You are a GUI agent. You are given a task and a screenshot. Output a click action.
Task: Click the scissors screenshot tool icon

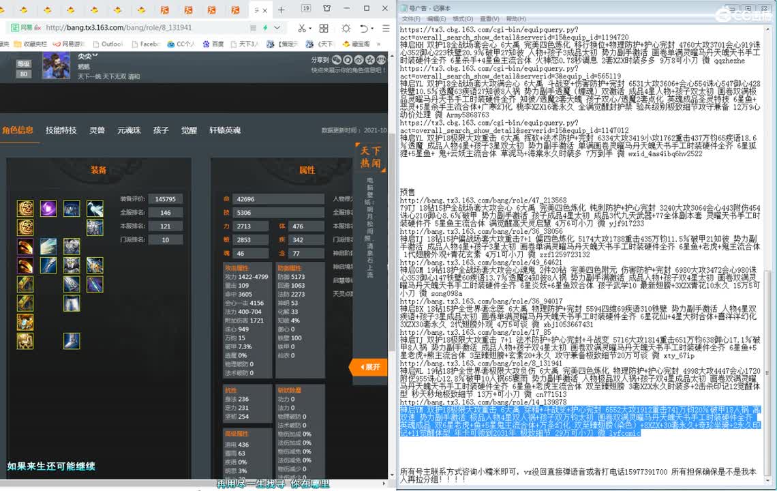point(302,28)
